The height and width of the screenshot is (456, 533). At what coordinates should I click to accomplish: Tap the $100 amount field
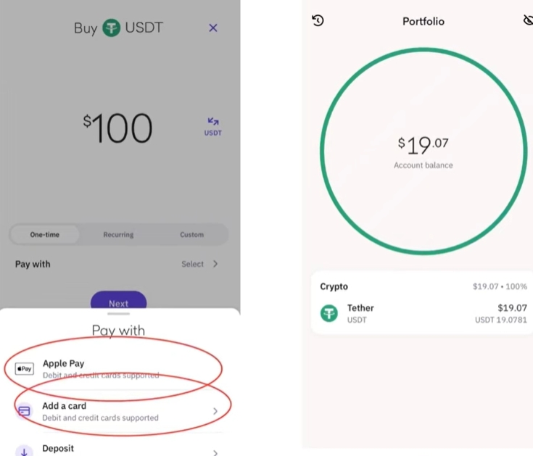pos(117,128)
